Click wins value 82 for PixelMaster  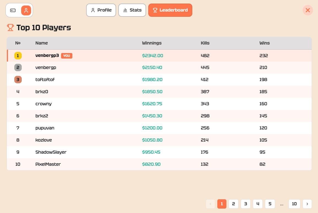click(x=262, y=164)
